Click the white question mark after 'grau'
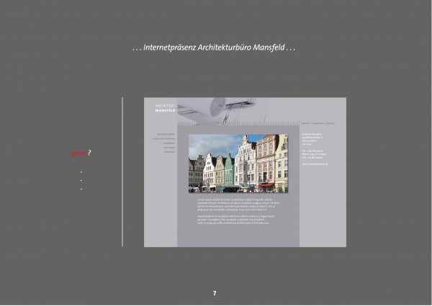 click(x=89, y=153)
